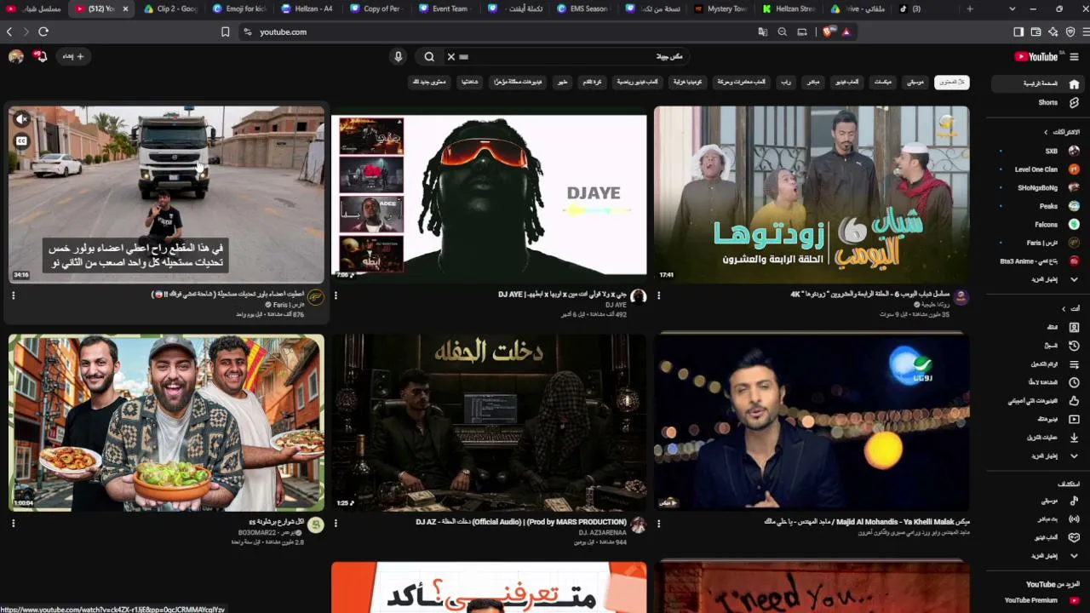
Task: Open the tab search dropdown arrow
Action: 1012,9
